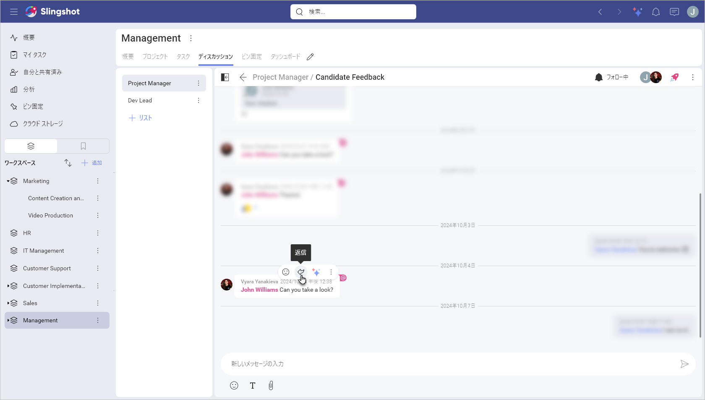Screen dimensions: 705x400
Task: Edit tabs with the pencil icon
Action: [x=310, y=57]
